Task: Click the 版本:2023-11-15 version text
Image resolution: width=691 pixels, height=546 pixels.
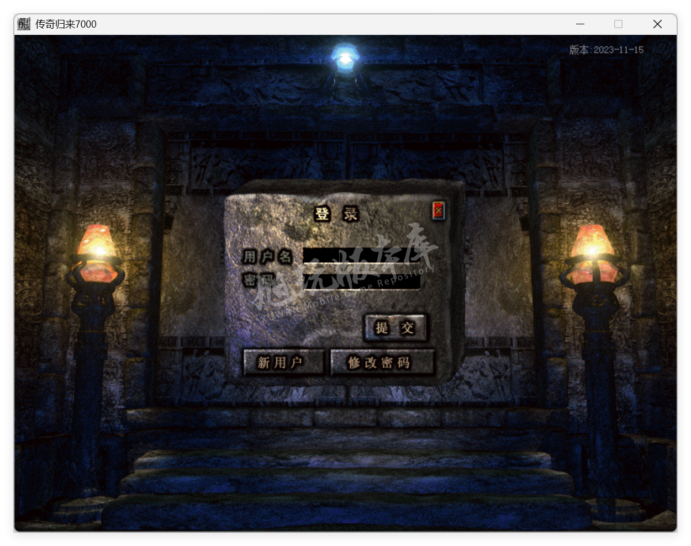Action: 606,50
